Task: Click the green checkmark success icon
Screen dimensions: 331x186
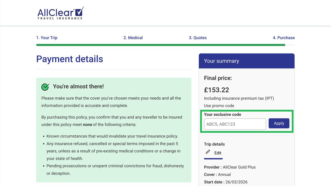Action: (45, 87)
